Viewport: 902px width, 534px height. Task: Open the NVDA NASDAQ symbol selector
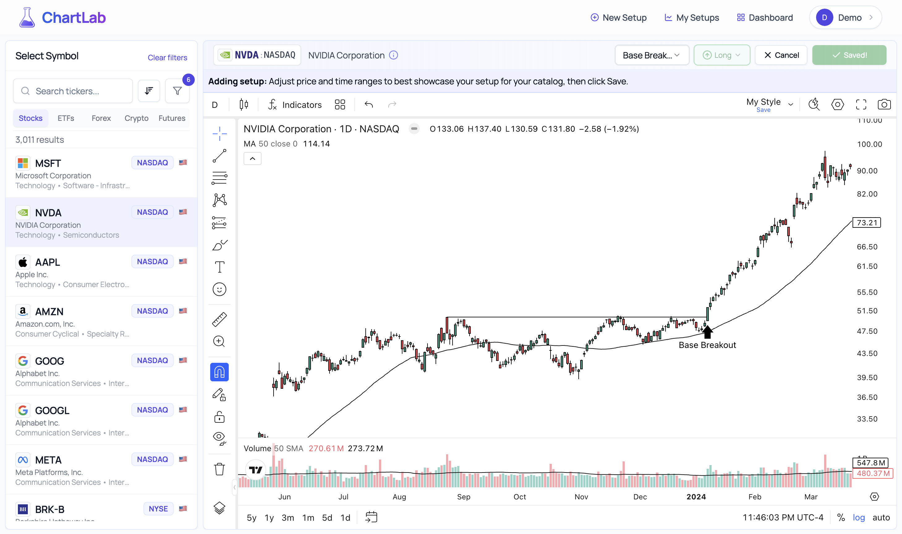257,55
